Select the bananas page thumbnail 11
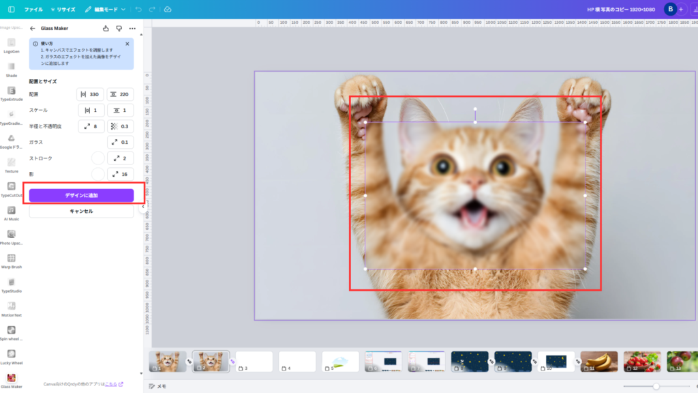Image resolution: width=698 pixels, height=393 pixels. point(599,362)
